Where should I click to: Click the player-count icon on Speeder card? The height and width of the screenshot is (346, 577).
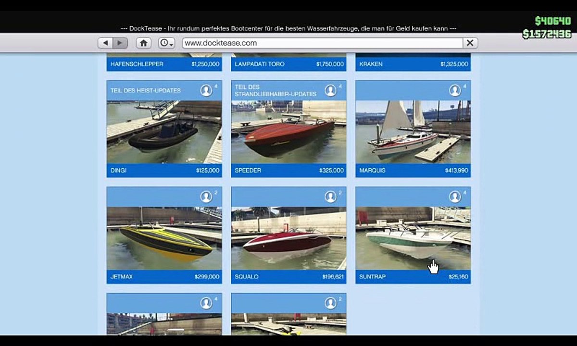click(x=330, y=90)
